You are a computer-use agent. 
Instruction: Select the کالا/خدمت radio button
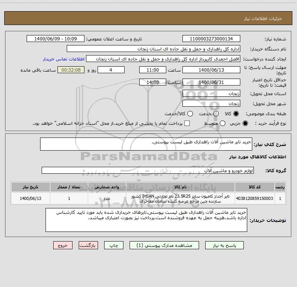(190, 114)
